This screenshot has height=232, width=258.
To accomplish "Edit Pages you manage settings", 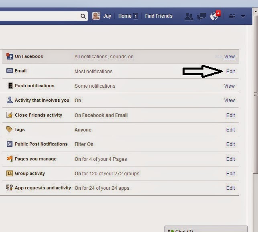I will [x=231, y=159].
